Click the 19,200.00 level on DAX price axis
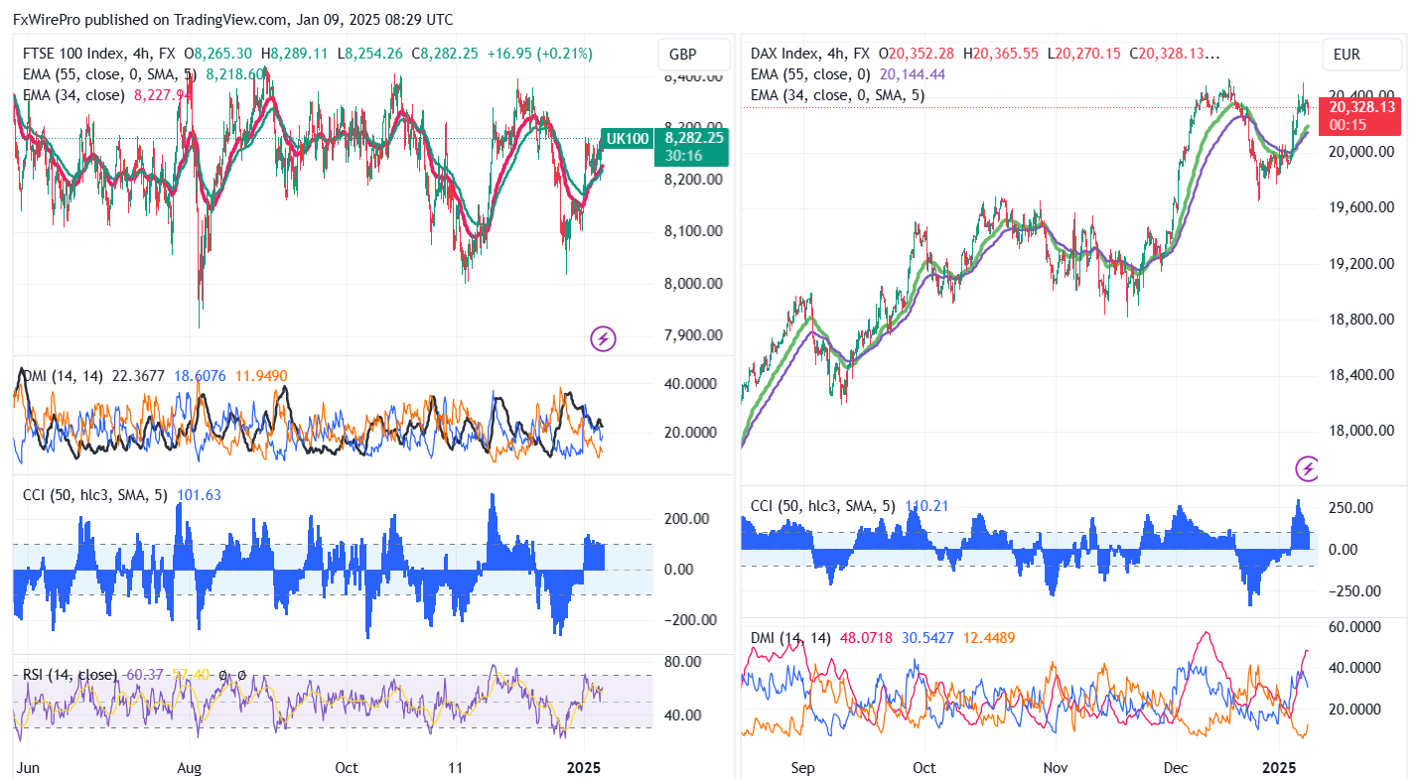 1362,264
